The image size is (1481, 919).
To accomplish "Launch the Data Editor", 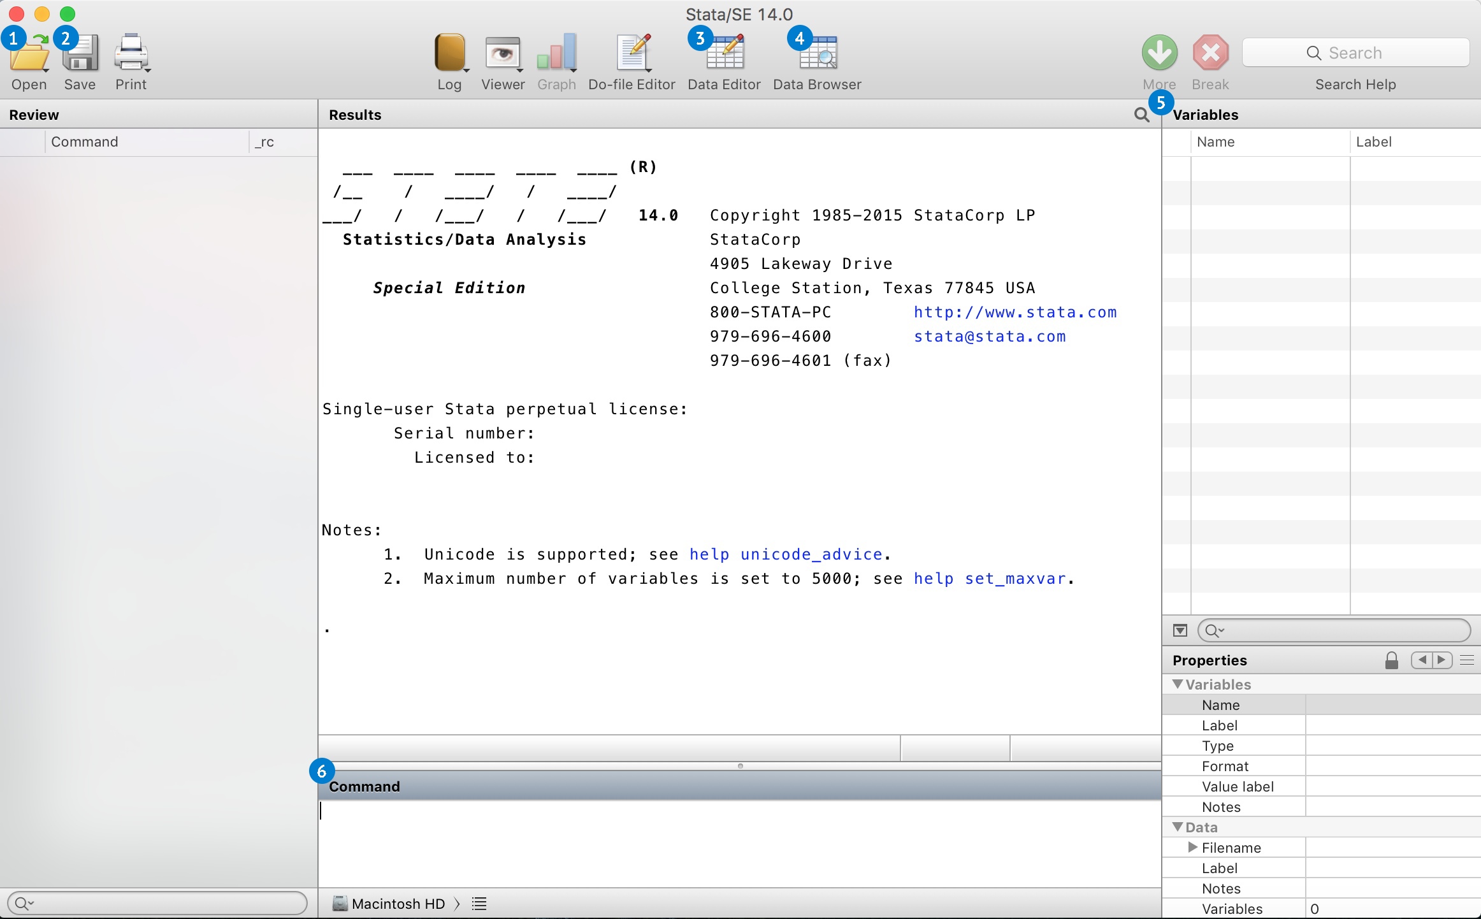I will pos(725,54).
